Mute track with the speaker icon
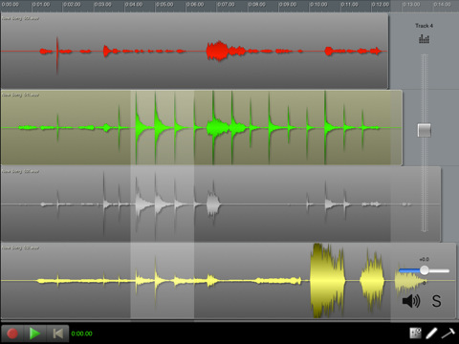This screenshot has height=344, width=459. (x=411, y=301)
